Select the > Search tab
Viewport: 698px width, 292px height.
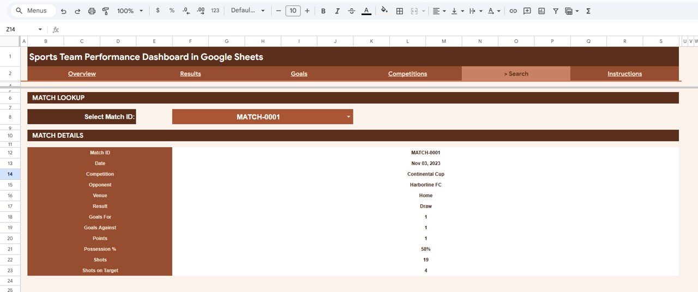[x=516, y=74]
